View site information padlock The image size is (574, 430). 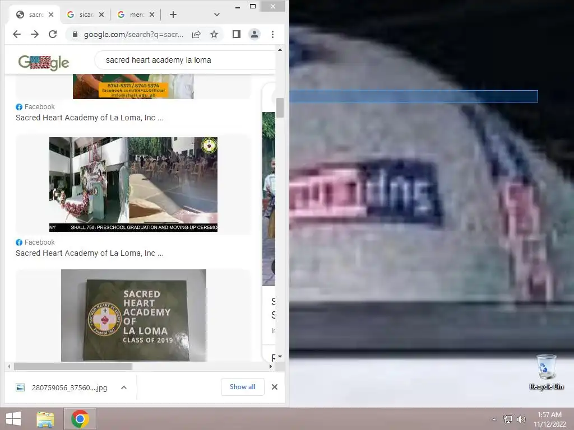pyautogui.click(x=75, y=34)
